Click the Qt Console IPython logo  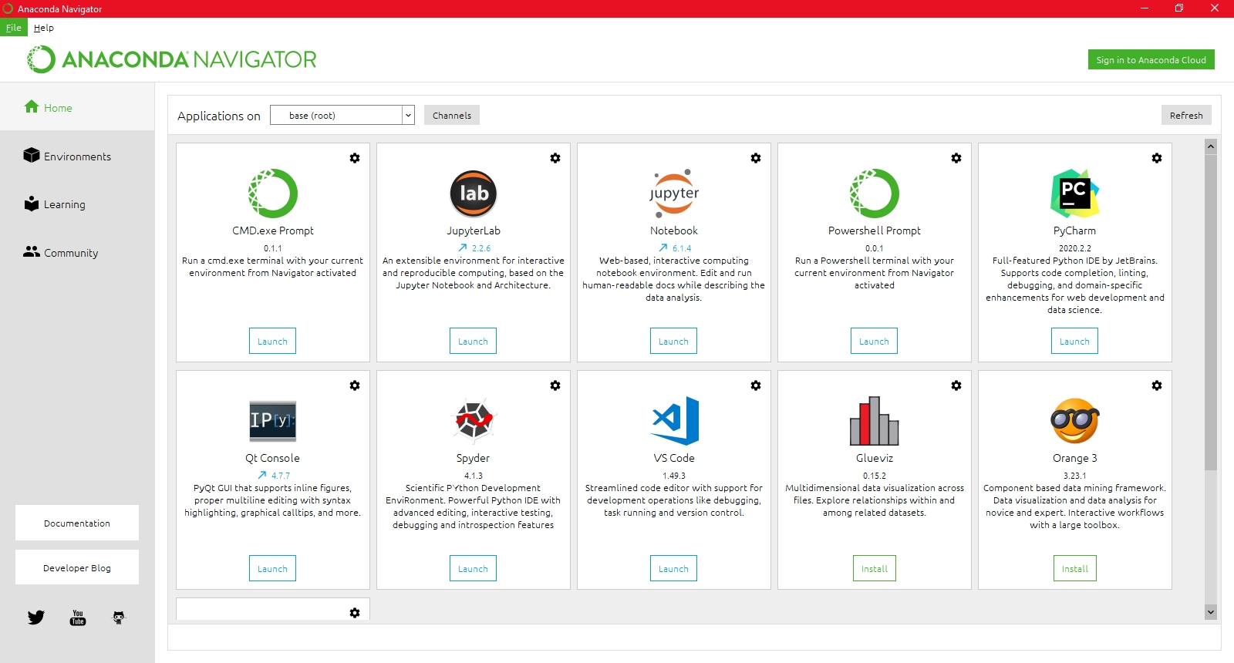click(273, 421)
